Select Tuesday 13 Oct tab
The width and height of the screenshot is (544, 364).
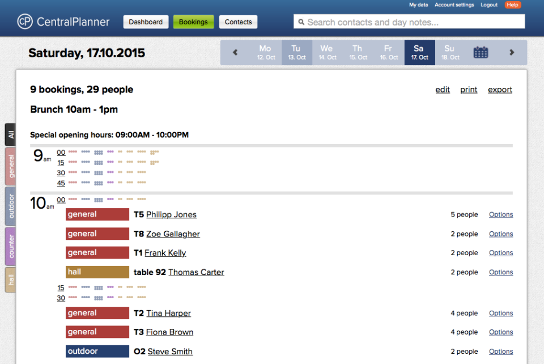pos(296,52)
